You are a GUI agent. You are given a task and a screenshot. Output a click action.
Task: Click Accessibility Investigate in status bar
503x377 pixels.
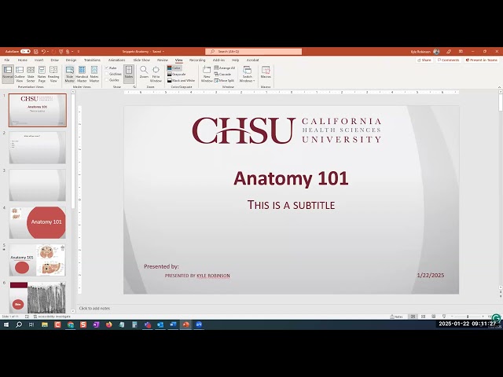tap(52, 317)
